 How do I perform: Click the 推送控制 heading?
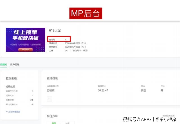pos(53,116)
